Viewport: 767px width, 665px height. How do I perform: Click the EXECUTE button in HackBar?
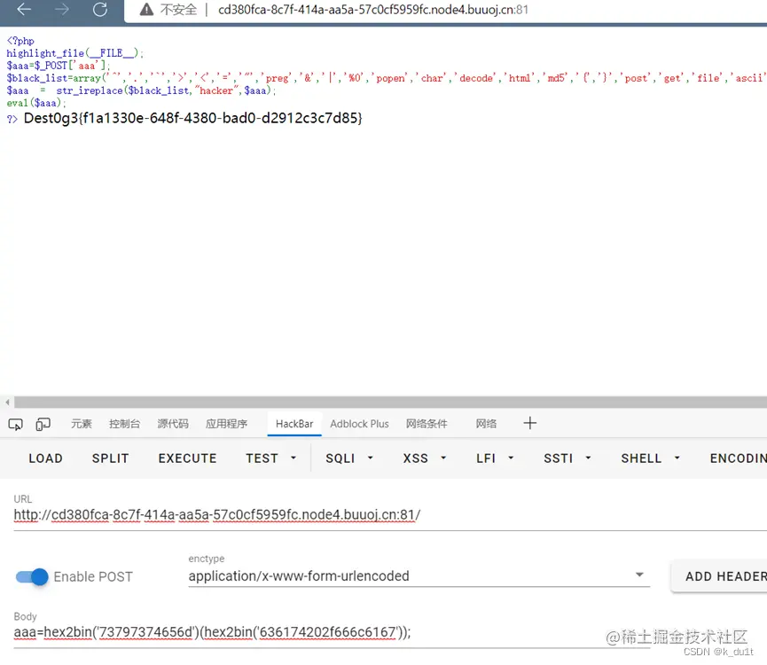(x=187, y=458)
